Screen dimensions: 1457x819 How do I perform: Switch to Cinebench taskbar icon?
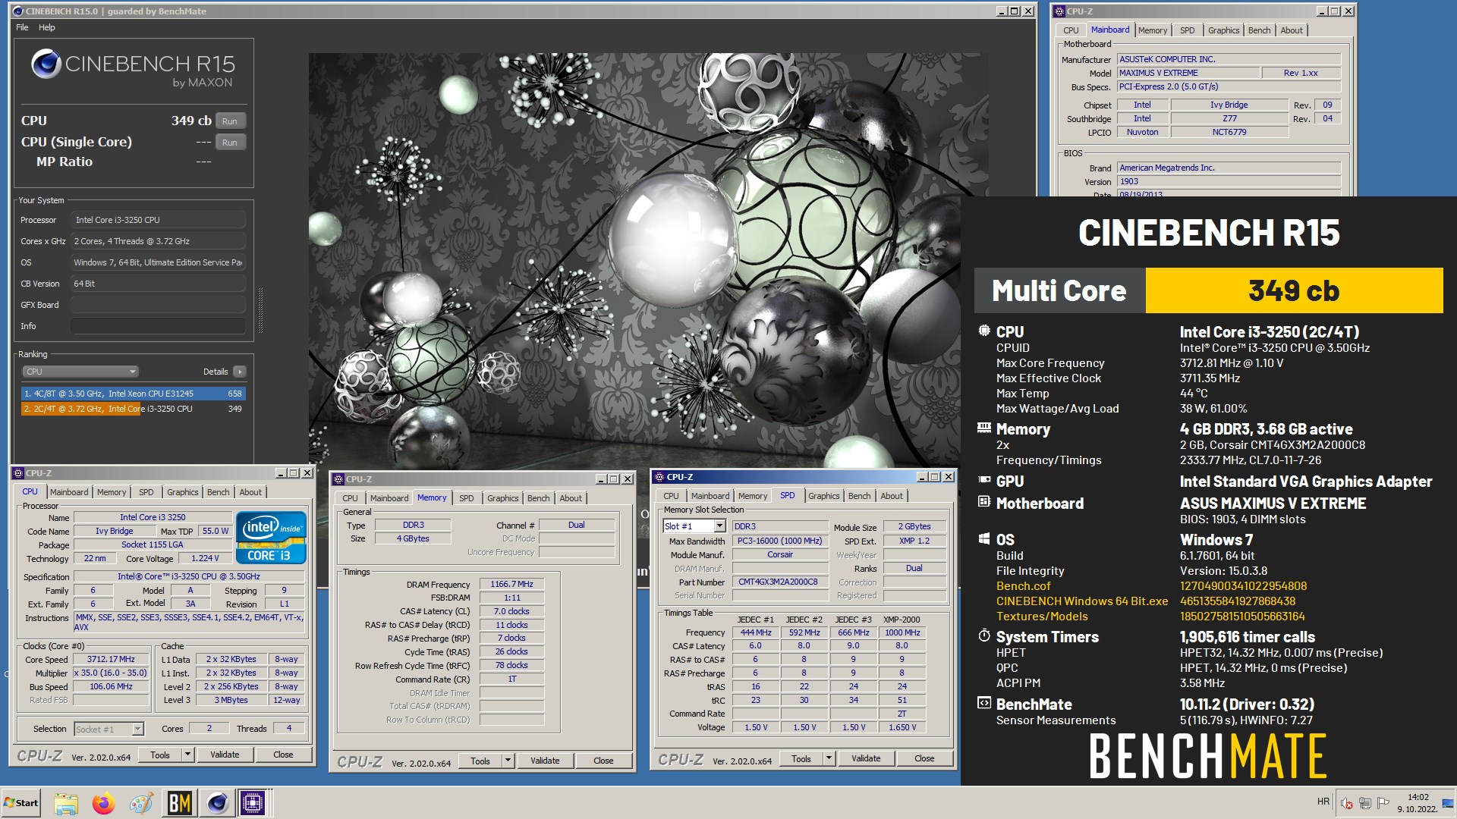[x=217, y=803]
